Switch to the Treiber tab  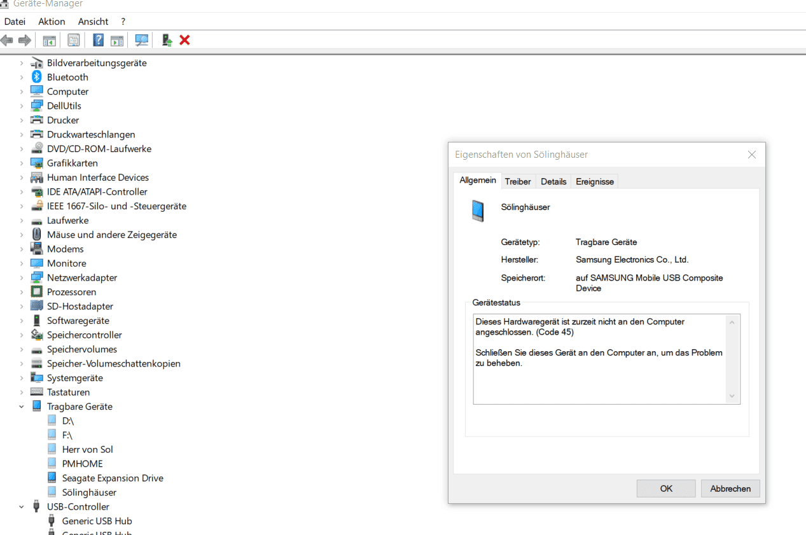518,182
